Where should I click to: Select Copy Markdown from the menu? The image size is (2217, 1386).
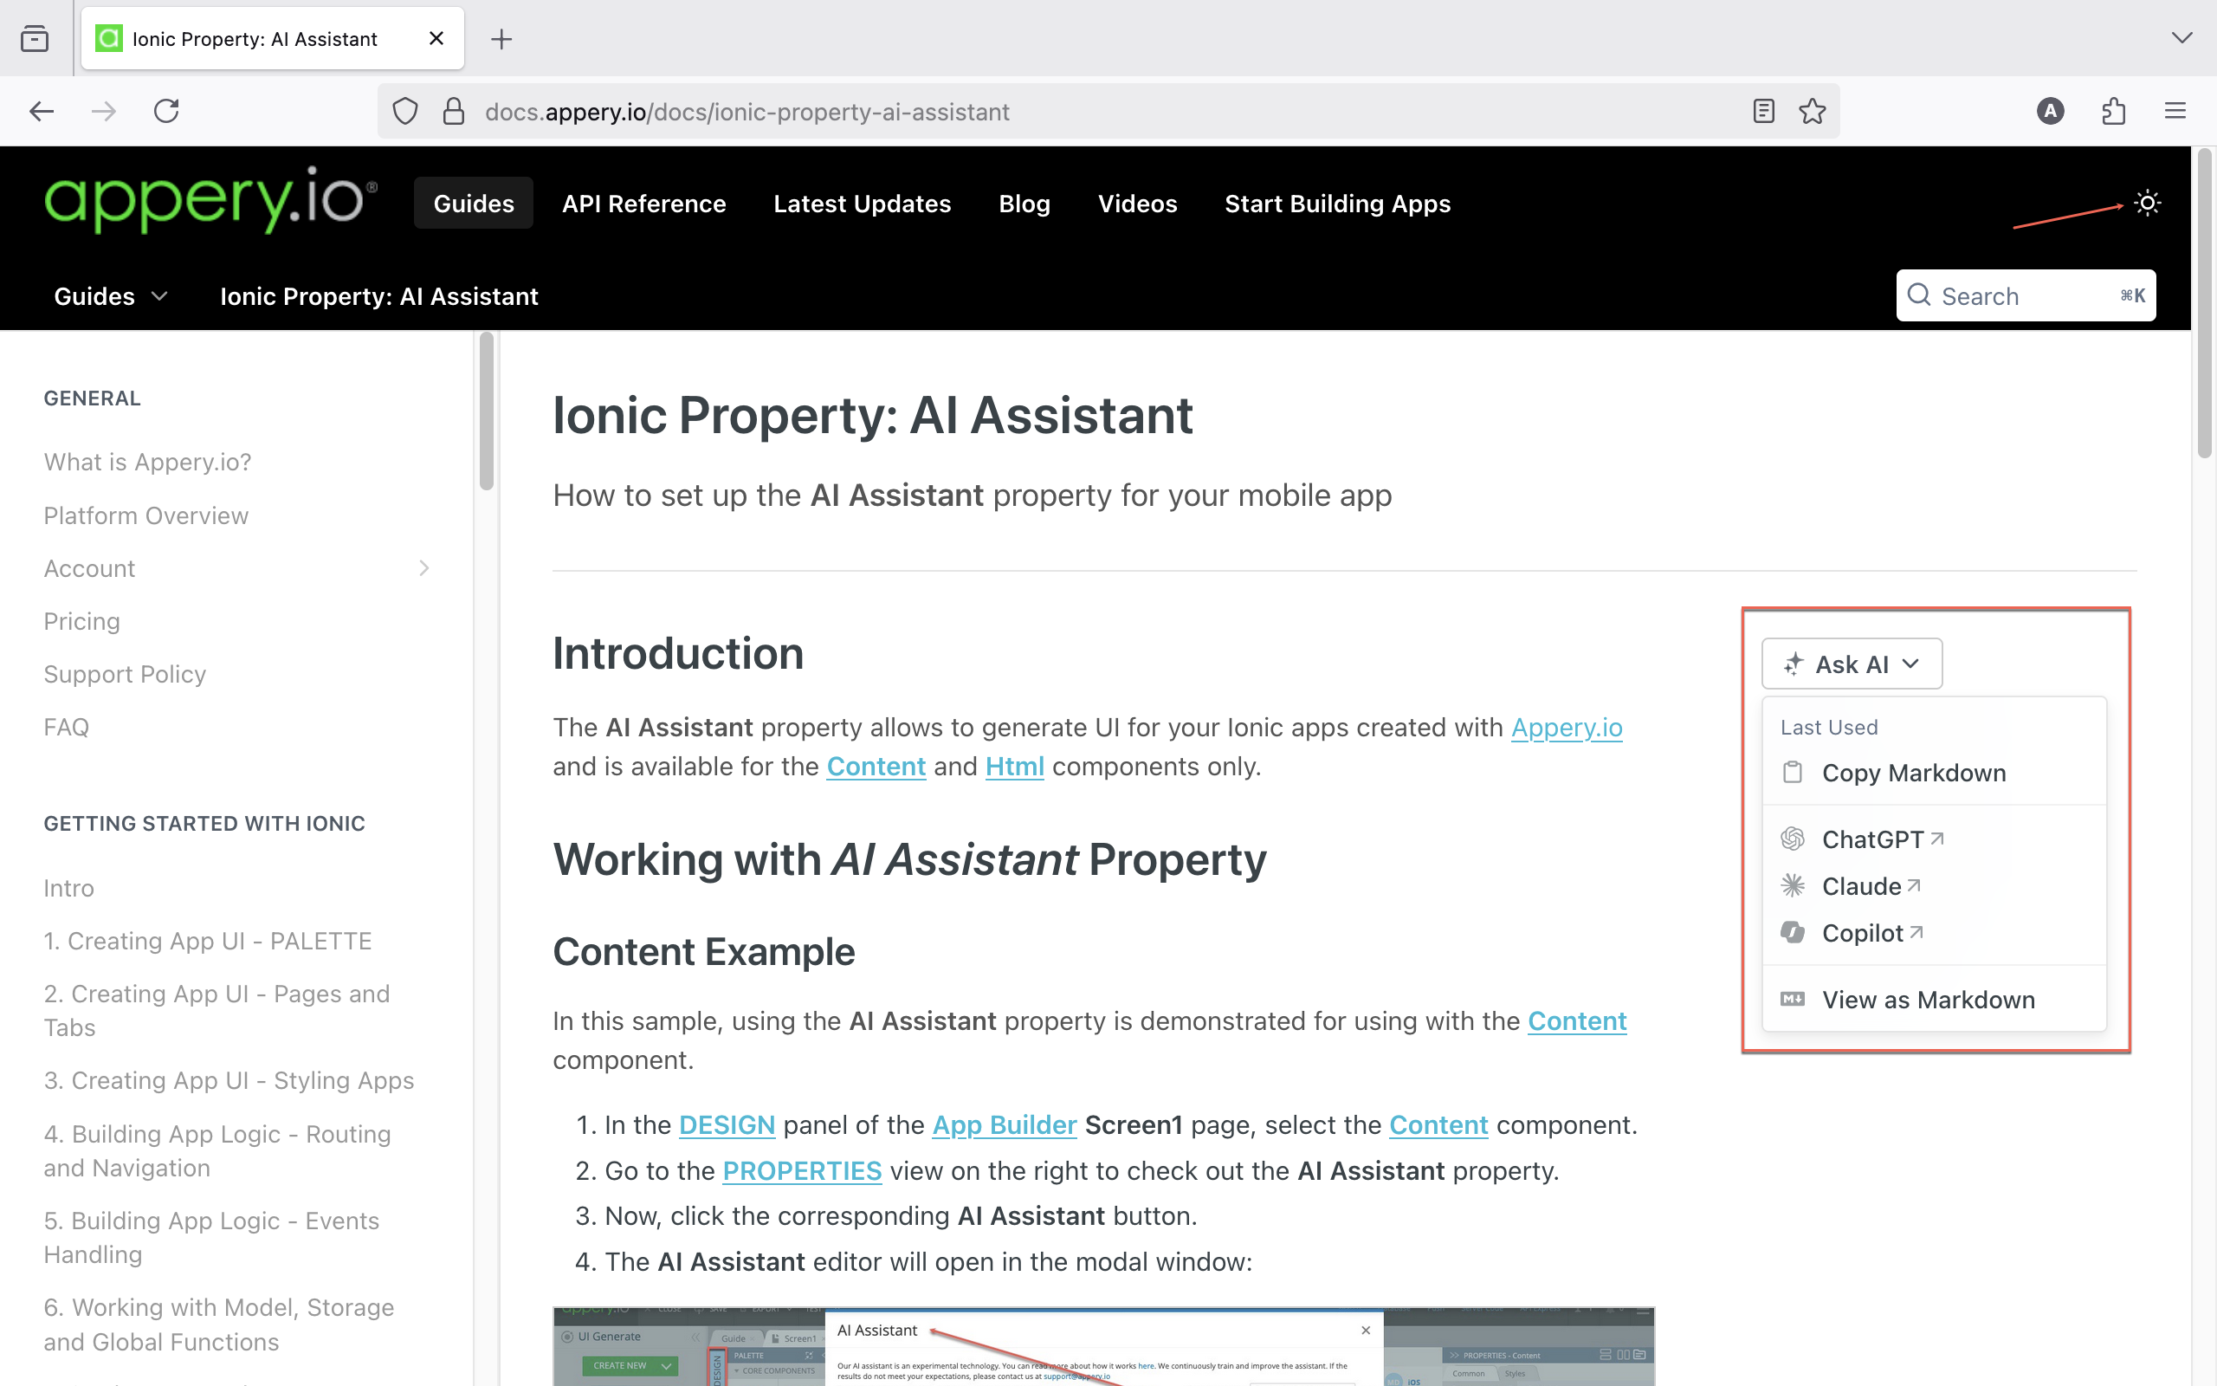(x=1913, y=773)
